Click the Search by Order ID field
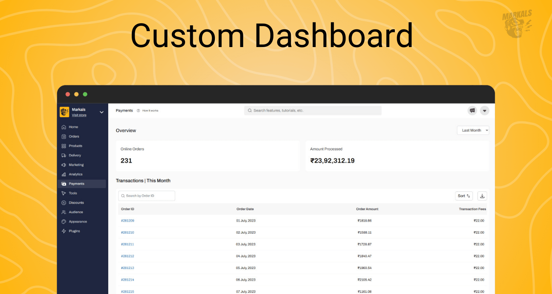This screenshot has width=552, height=294. click(x=146, y=196)
